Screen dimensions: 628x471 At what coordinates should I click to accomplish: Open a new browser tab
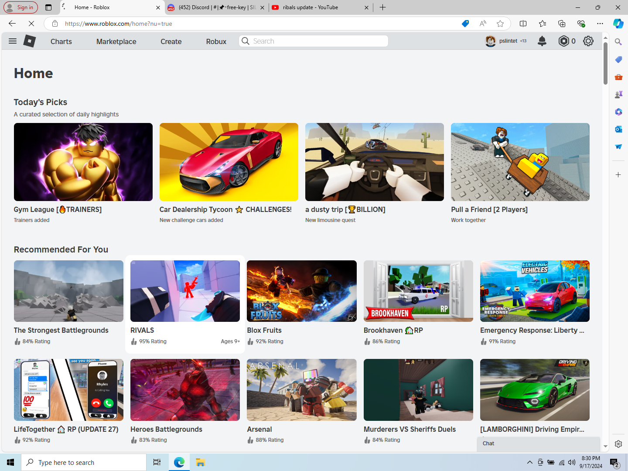coord(382,7)
